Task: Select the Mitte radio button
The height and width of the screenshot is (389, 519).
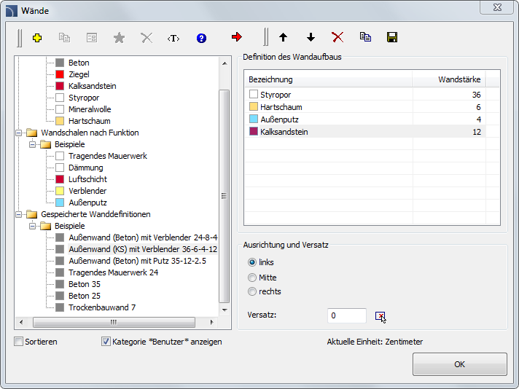Action: pyautogui.click(x=252, y=278)
